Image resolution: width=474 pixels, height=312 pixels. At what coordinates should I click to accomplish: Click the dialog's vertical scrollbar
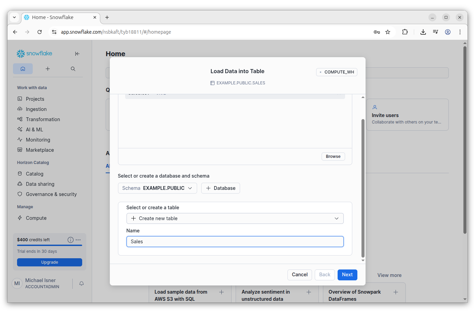363,187
